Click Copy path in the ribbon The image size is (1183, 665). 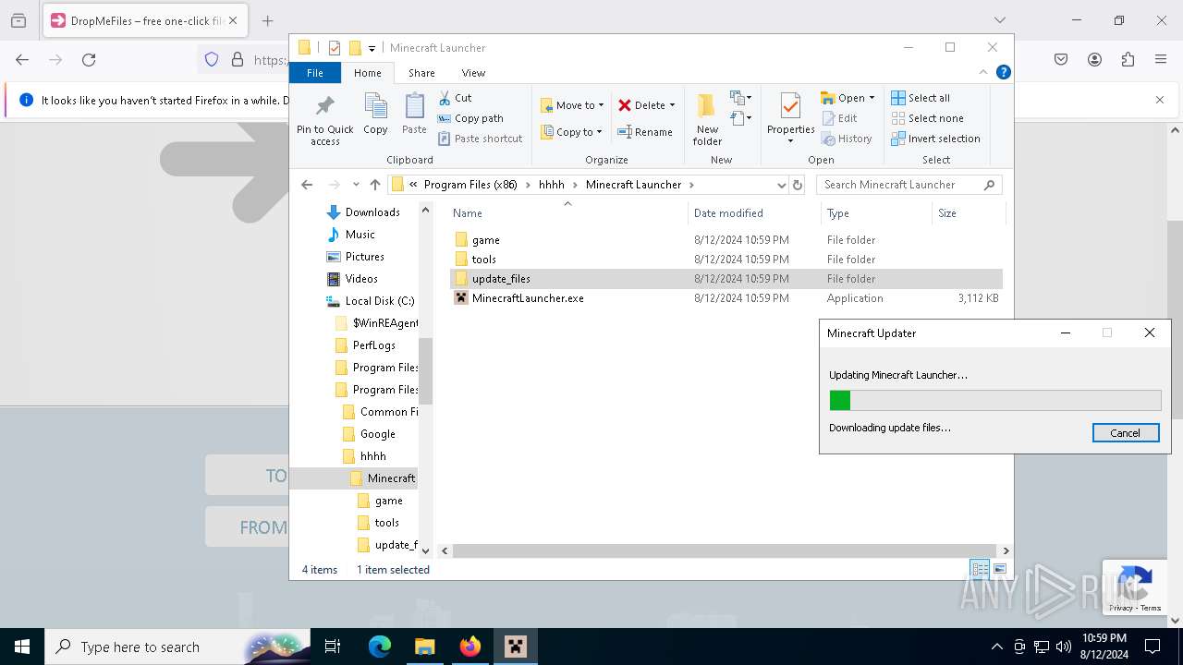pos(470,118)
